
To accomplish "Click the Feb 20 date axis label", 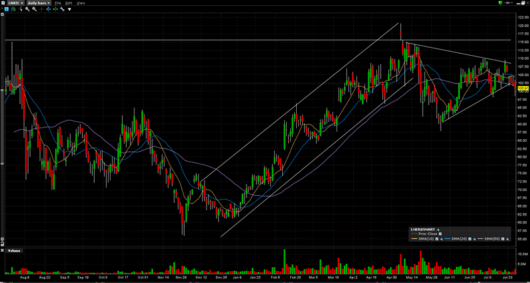I will [x=295, y=277].
